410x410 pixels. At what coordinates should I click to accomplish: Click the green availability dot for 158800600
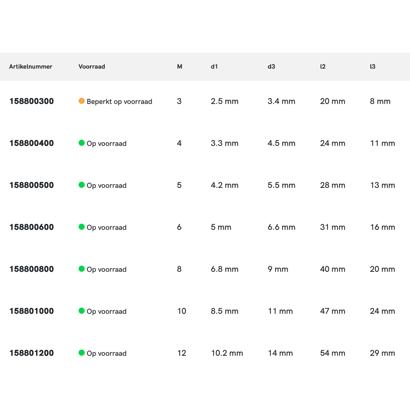[82, 227]
